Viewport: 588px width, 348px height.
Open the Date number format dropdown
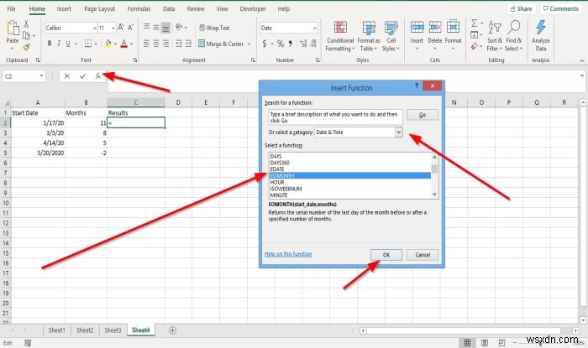[314, 28]
